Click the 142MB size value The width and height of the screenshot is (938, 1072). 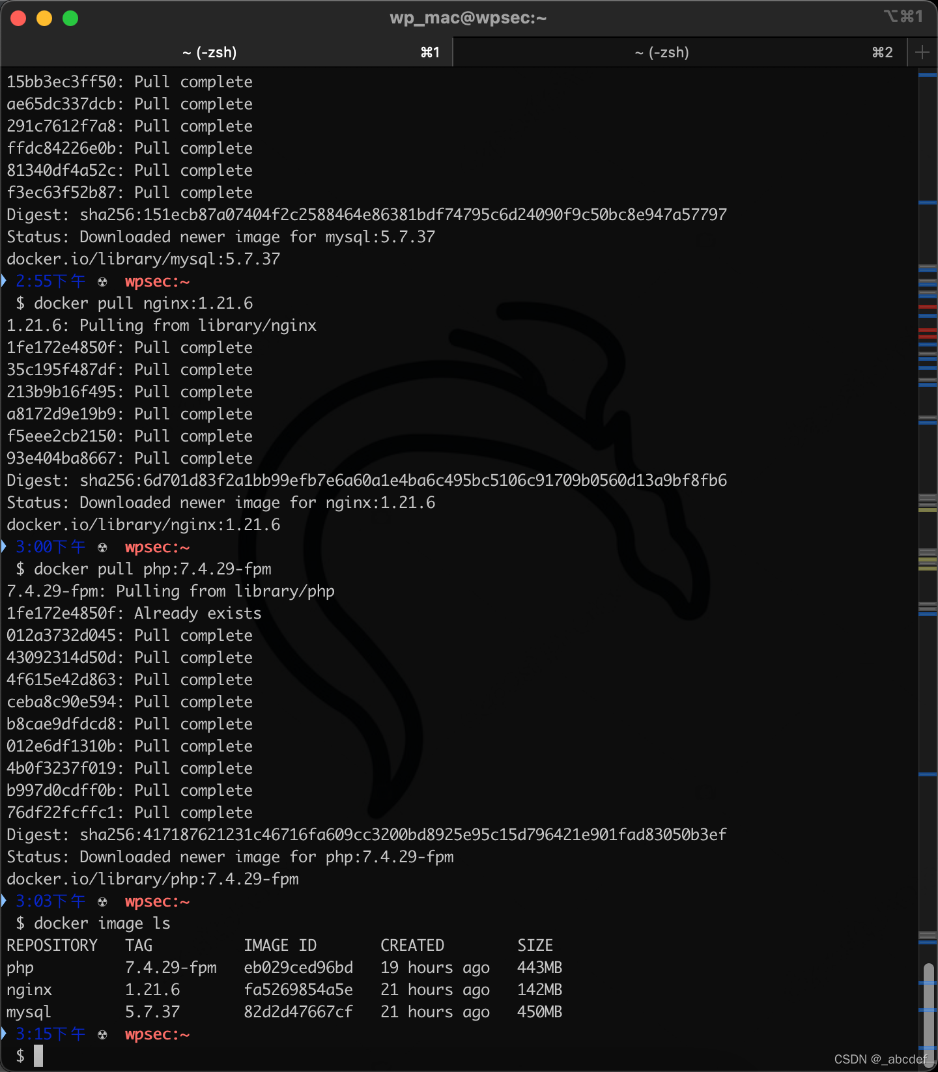point(540,990)
